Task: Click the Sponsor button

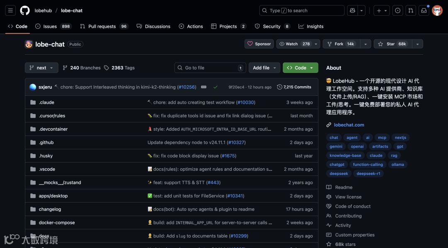Action: [259, 44]
